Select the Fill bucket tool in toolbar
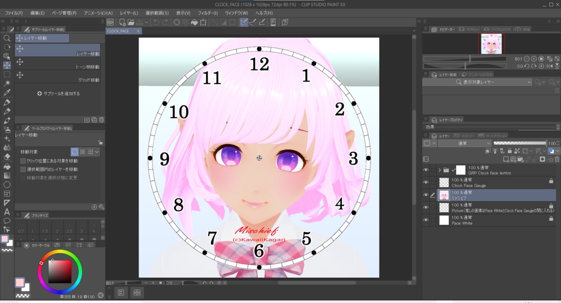Image resolution: width=561 pixels, height=303 pixels. point(7,166)
